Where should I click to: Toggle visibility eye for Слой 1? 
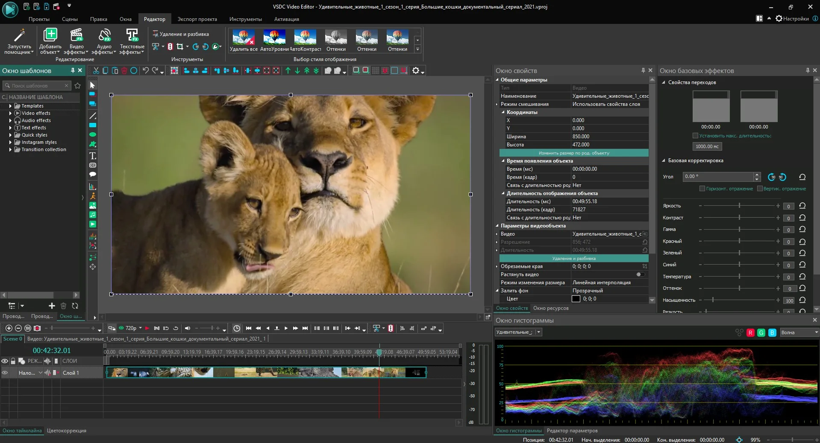pos(5,373)
